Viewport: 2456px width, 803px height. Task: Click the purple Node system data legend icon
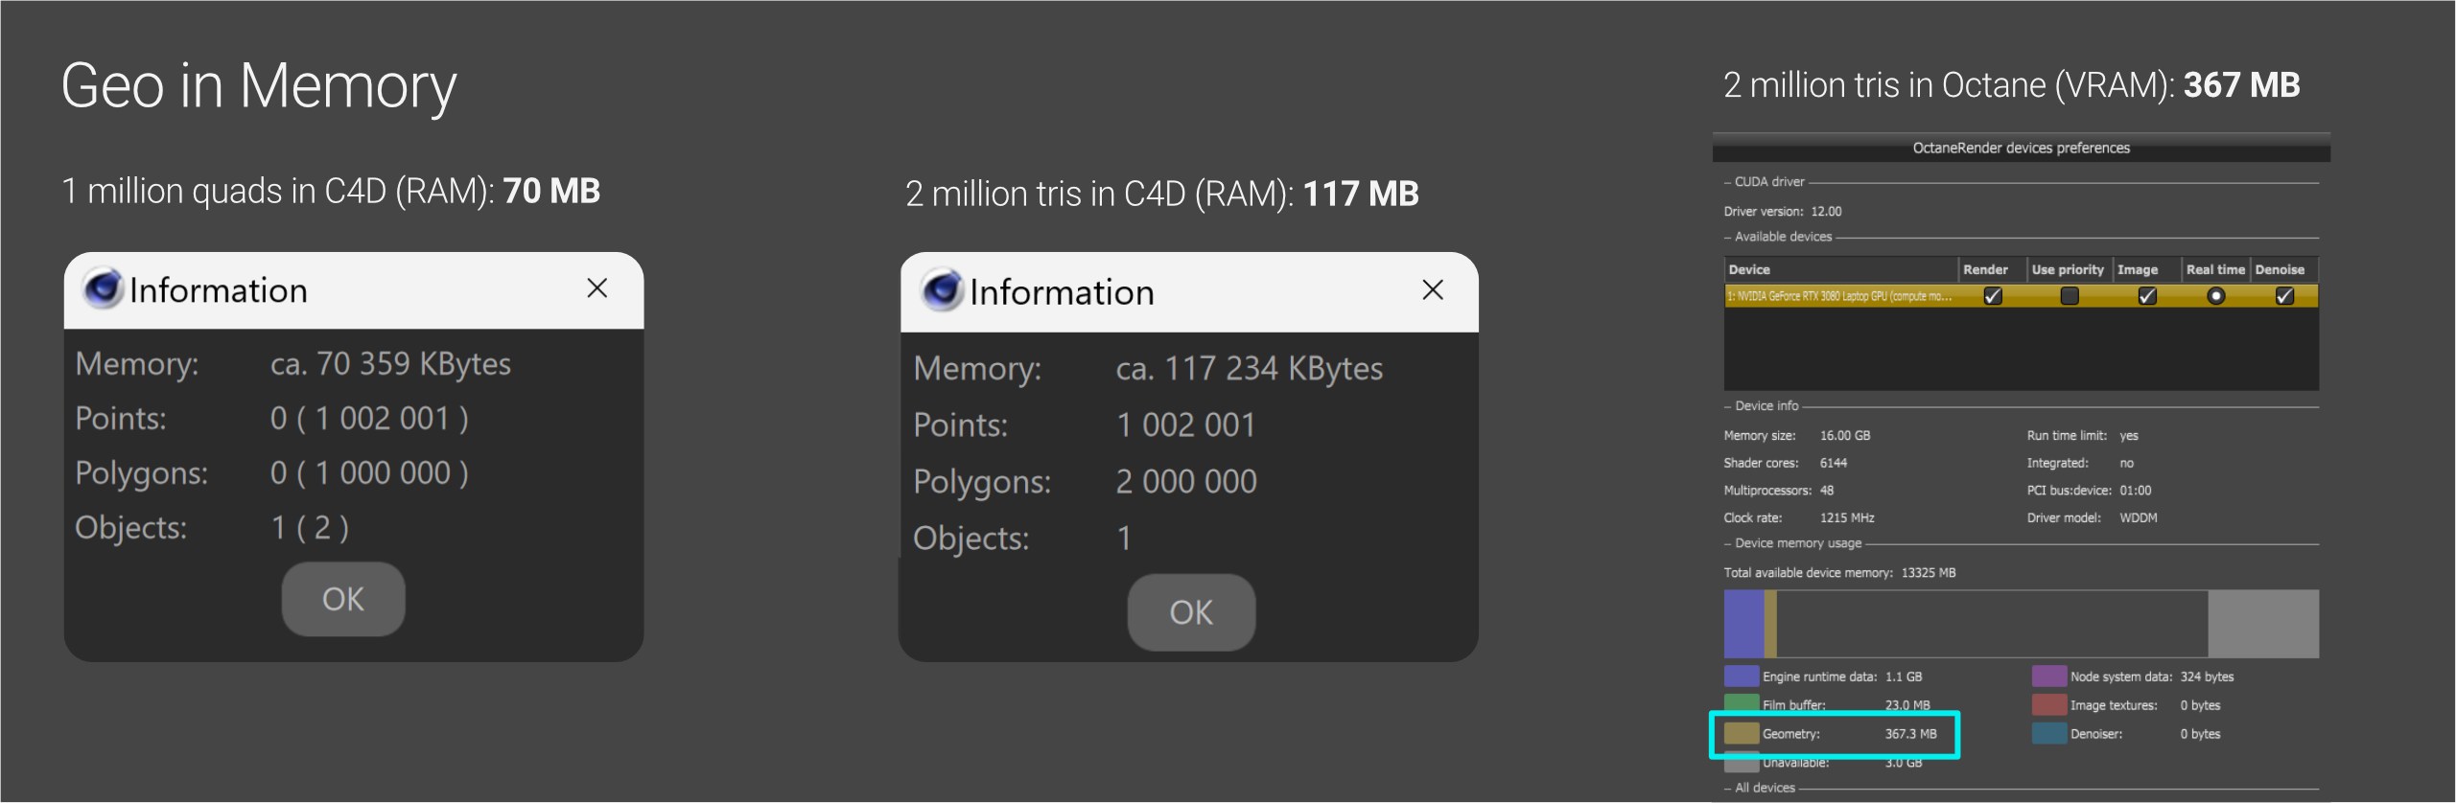2049,676
